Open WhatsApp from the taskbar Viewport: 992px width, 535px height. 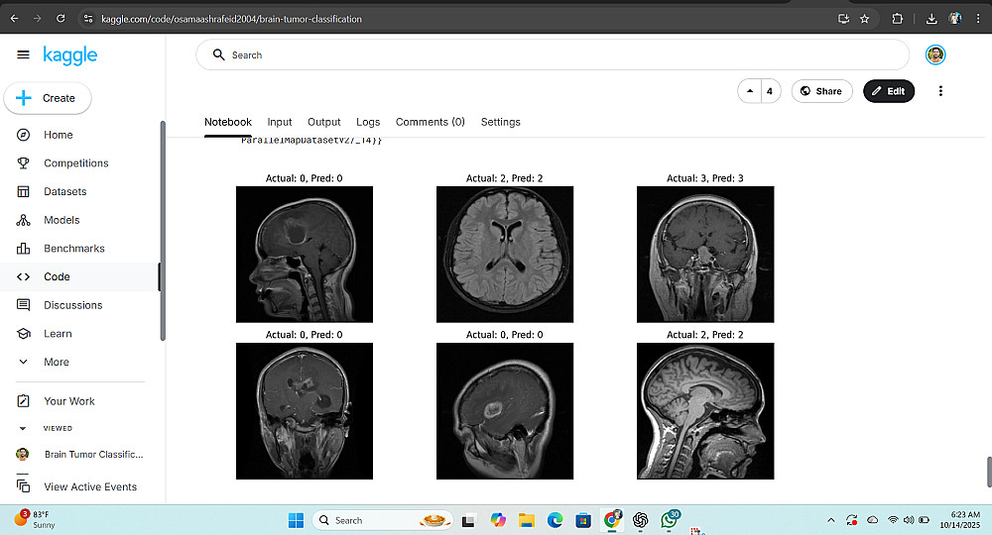pos(670,519)
